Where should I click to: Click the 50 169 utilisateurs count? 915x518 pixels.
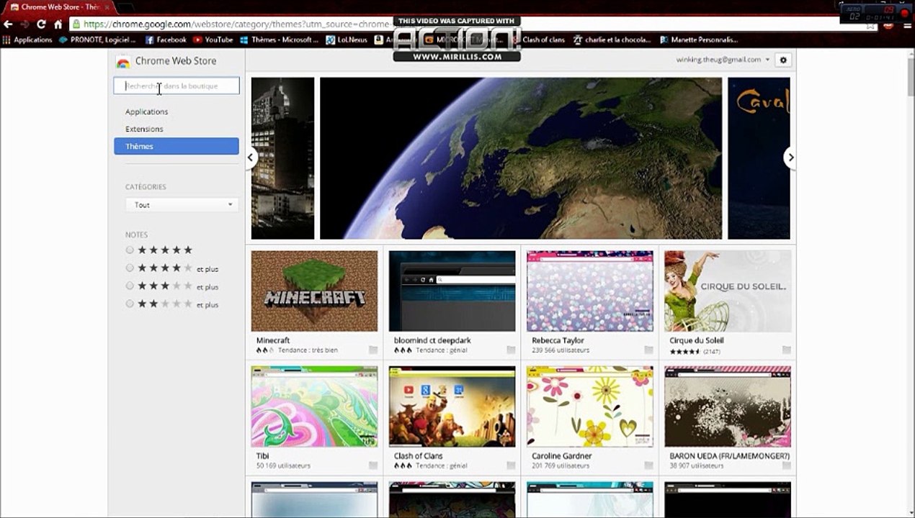coord(283,466)
